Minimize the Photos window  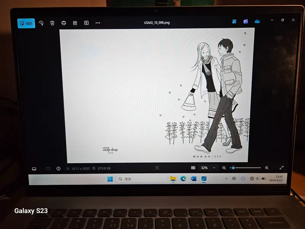[272, 20]
